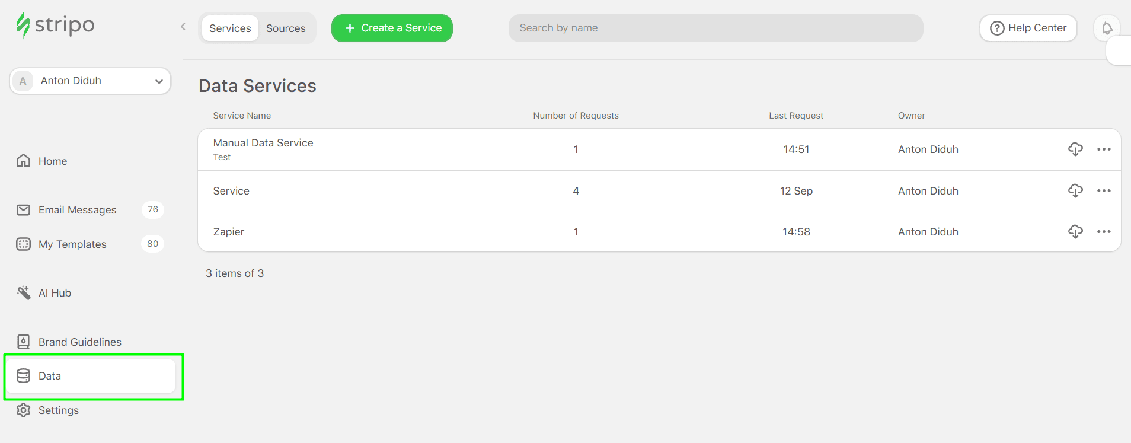Screen dimensions: 1131x443
Task: Click the Brand Guidelines book icon
Action: pyautogui.click(x=24, y=342)
